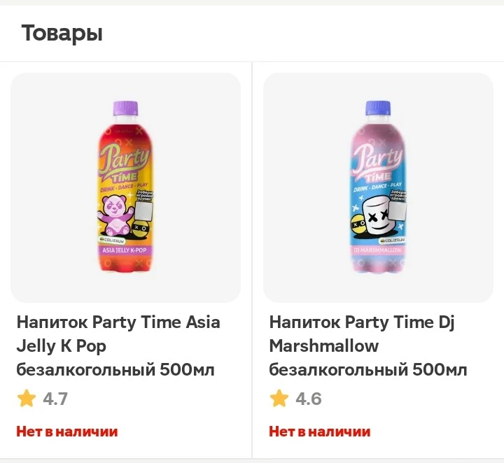
Task: Click the 4.7 rating value
Action: coord(55,399)
